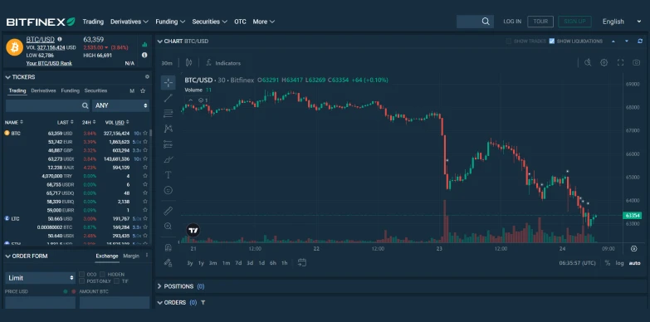The height and width of the screenshot is (322, 650).
Task: Pick the Text annotation tool
Action: 168,175
